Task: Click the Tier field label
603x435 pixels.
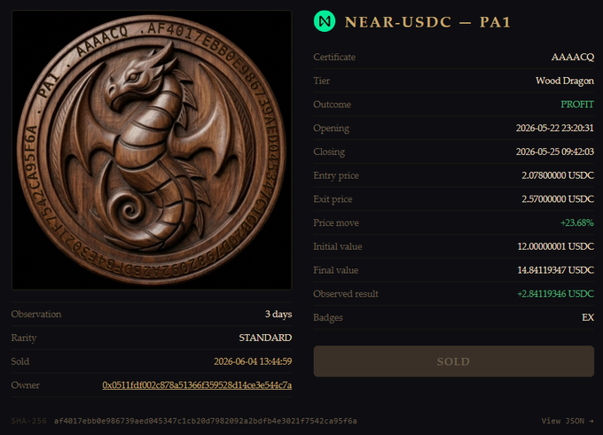Action: pos(322,81)
